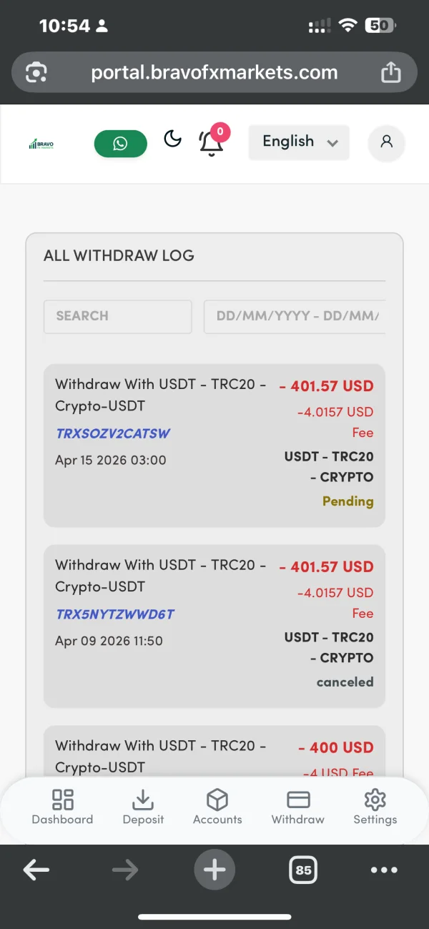This screenshot has width=429, height=929.
Task: Focus the SEARCH input field
Action: click(x=118, y=316)
